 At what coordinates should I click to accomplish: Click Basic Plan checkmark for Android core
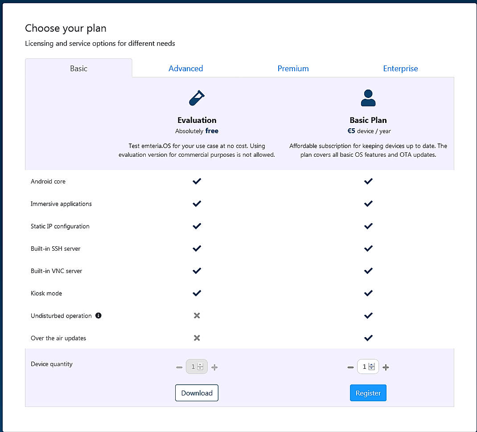pyautogui.click(x=368, y=181)
